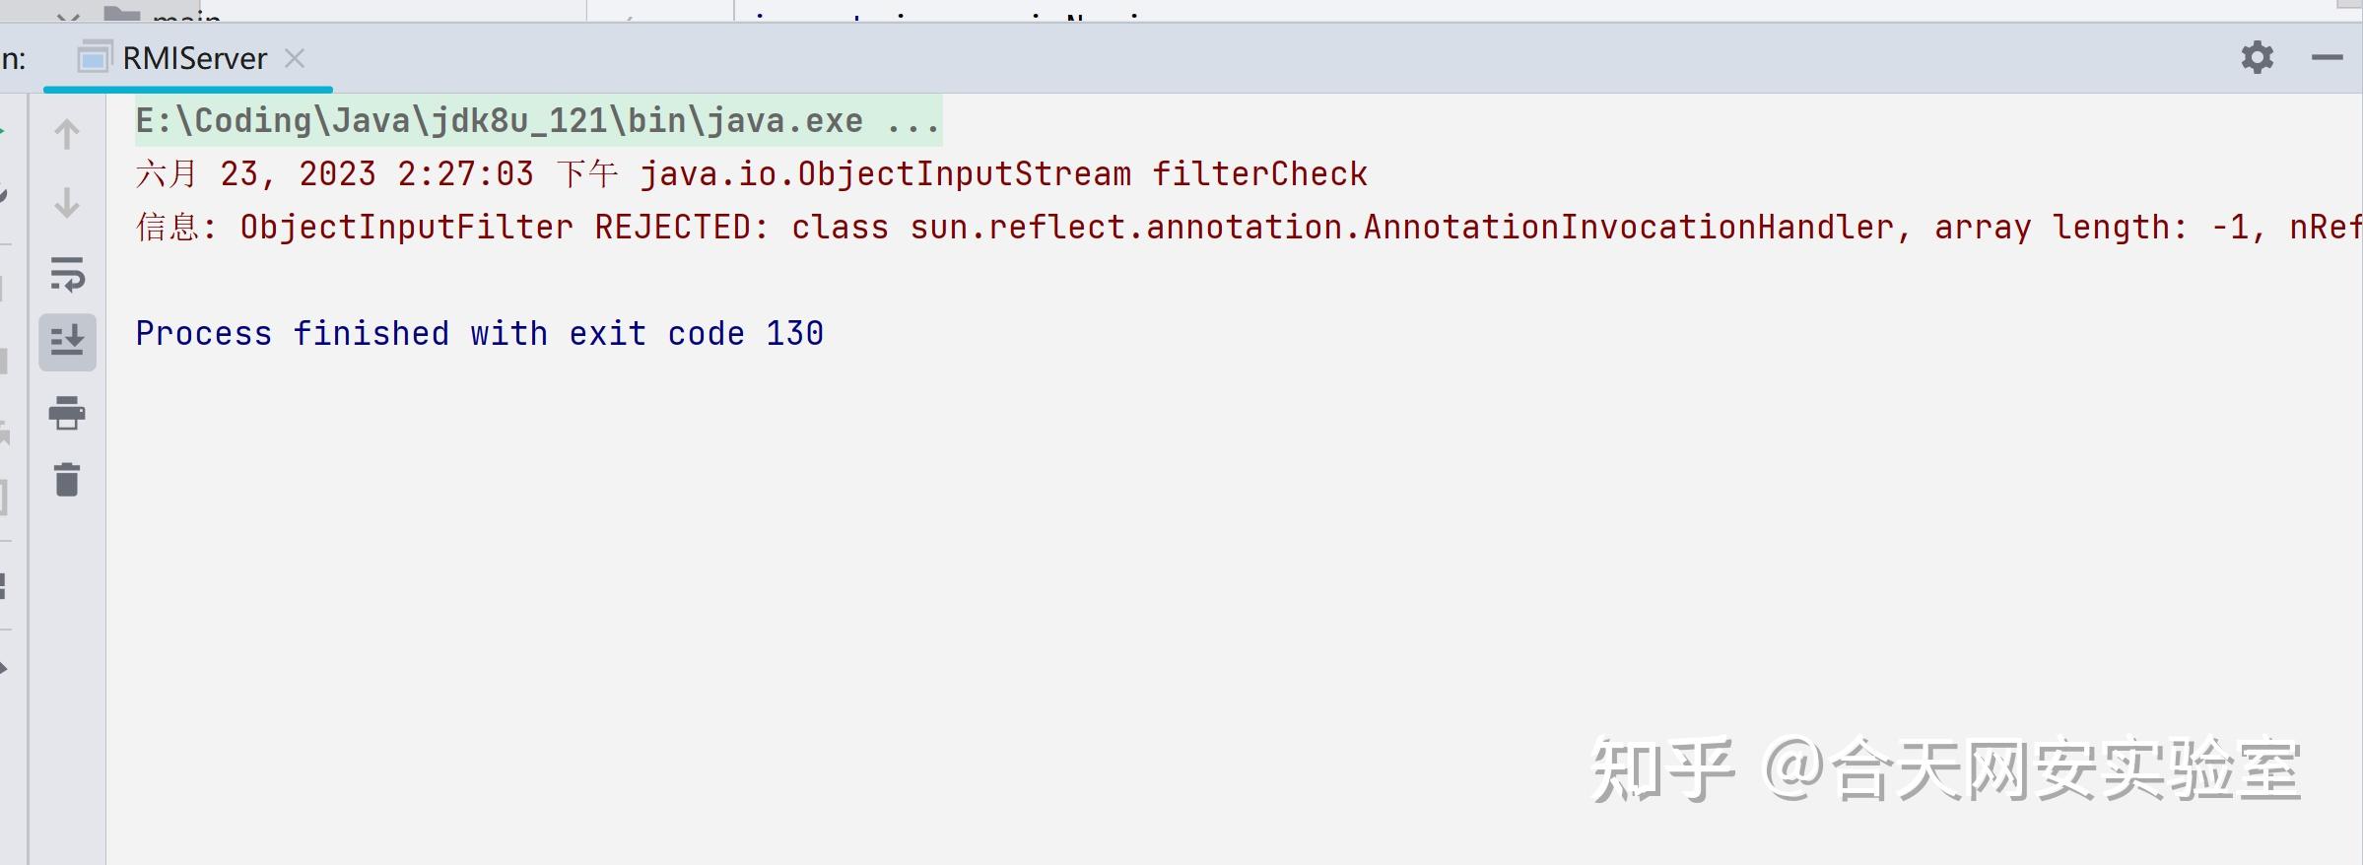Toggle soft-wrap for console output
The image size is (2363, 865).
pos(66,273)
